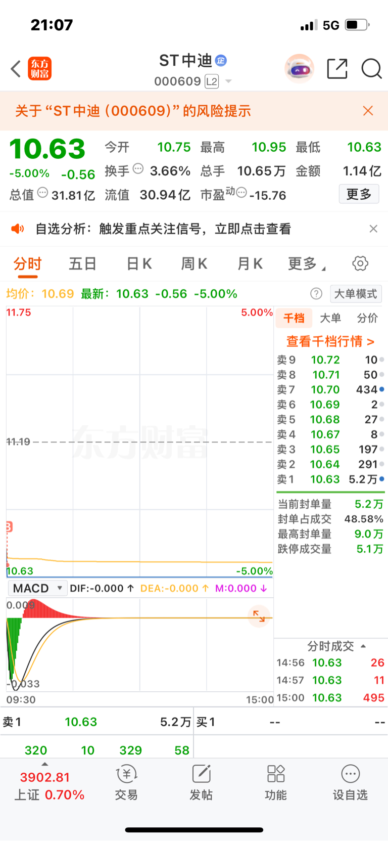Tap the speaker announcement icon
The image size is (388, 841).
(18, 229)
